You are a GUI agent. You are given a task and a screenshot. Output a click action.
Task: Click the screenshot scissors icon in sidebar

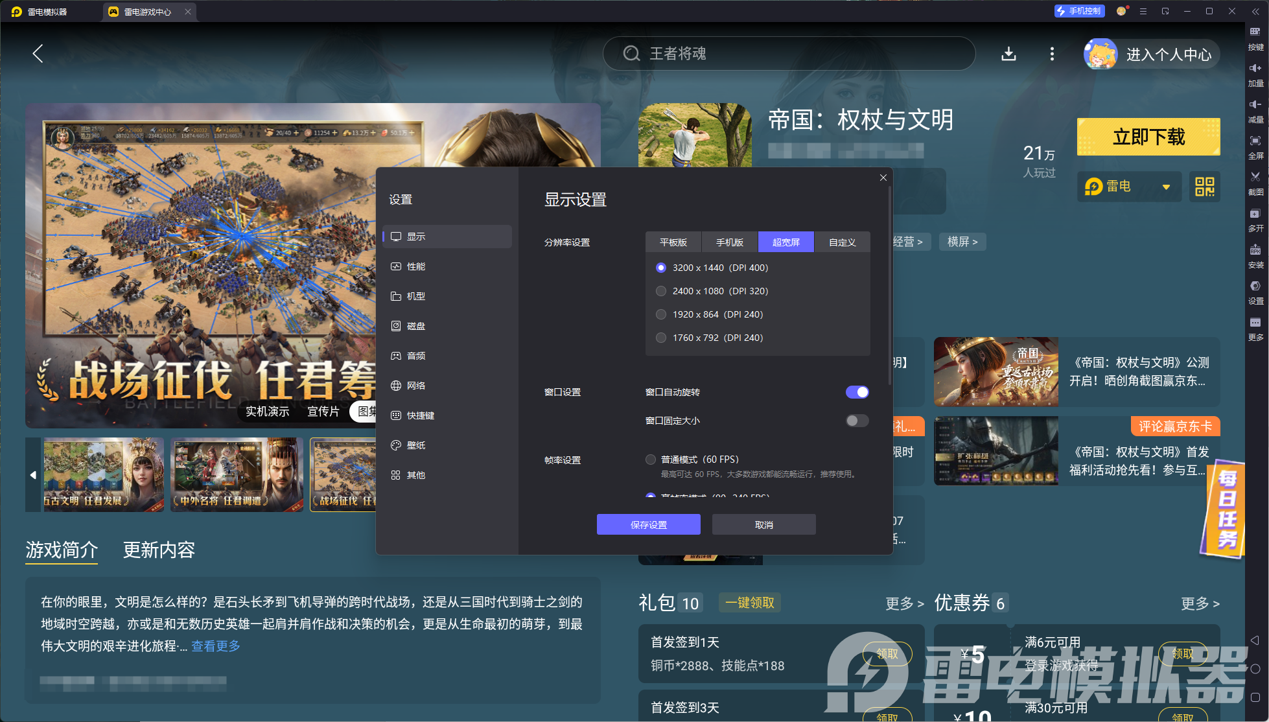click(1255, 177)
